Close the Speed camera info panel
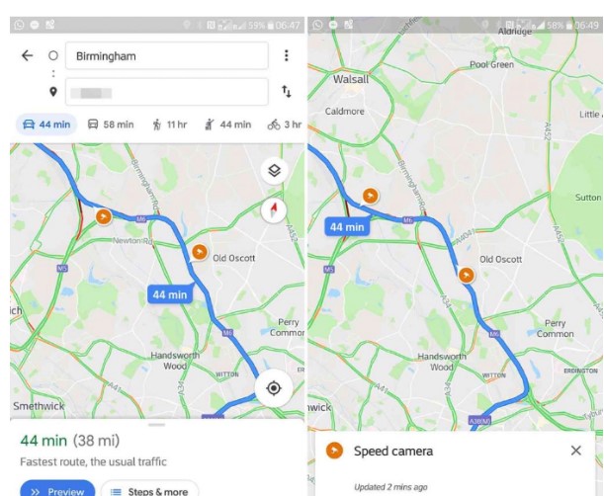 [576, 451]
